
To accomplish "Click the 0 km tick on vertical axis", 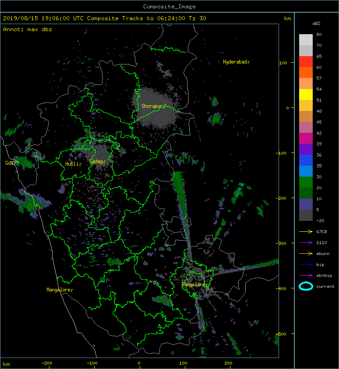I will pyautogui.click(x=287, y=108).
